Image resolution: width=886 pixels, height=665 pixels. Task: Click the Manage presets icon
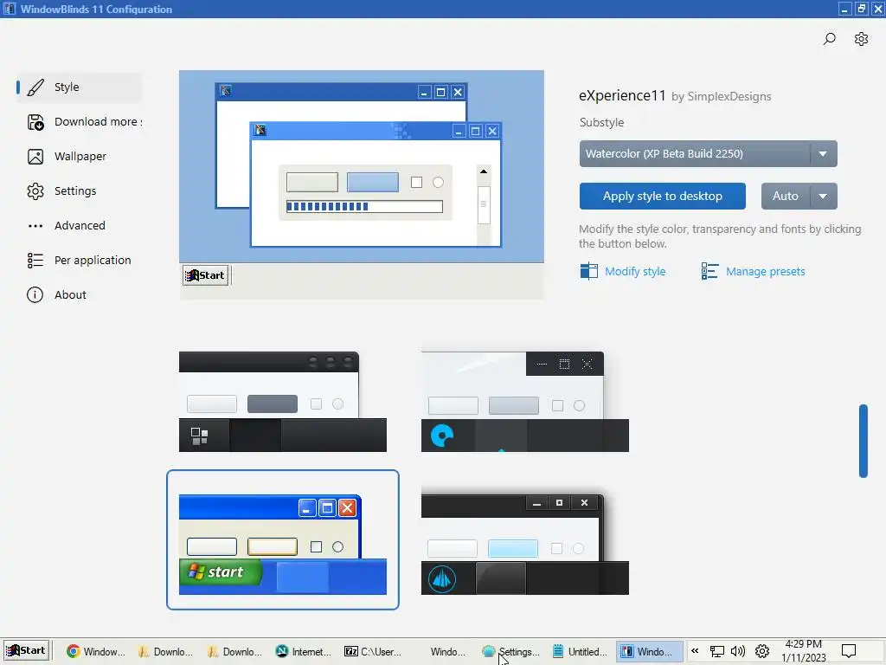coord(709,271)
